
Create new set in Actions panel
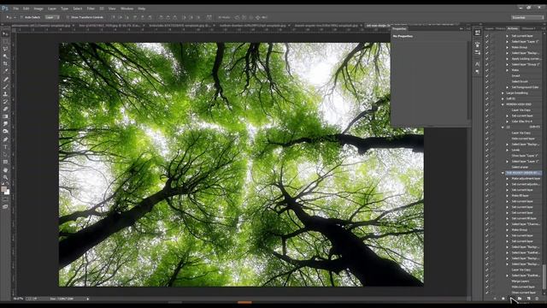[520, 299]
